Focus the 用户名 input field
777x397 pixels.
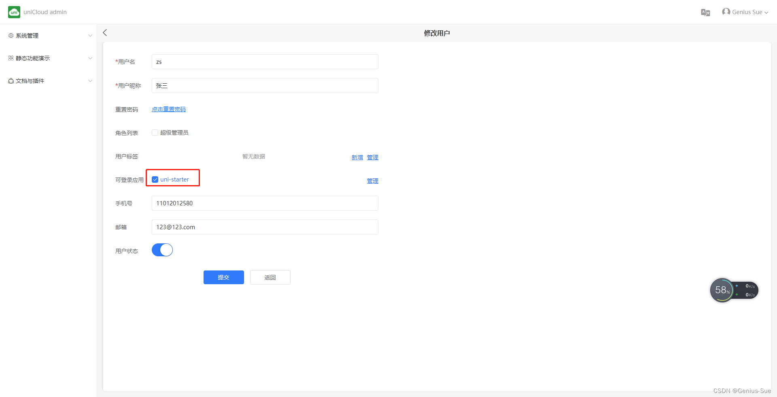265,62
